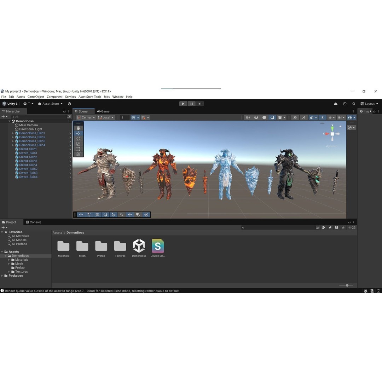Open the Window menu
The height and width of the screenshot is (382, 382).
click(x=118, y=97)
